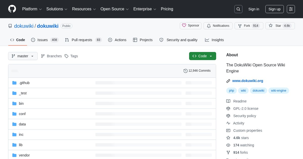The height and width of the screenshot is (159, 303).
Task: Select the dokuwiki topic tag
Action: pyautogui.click(x=259, y=91)
